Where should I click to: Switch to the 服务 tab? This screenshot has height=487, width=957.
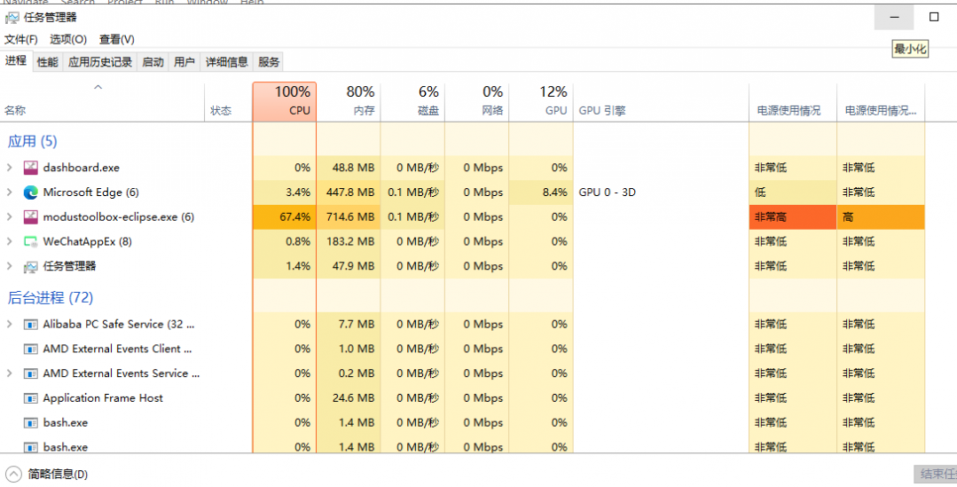269,61
